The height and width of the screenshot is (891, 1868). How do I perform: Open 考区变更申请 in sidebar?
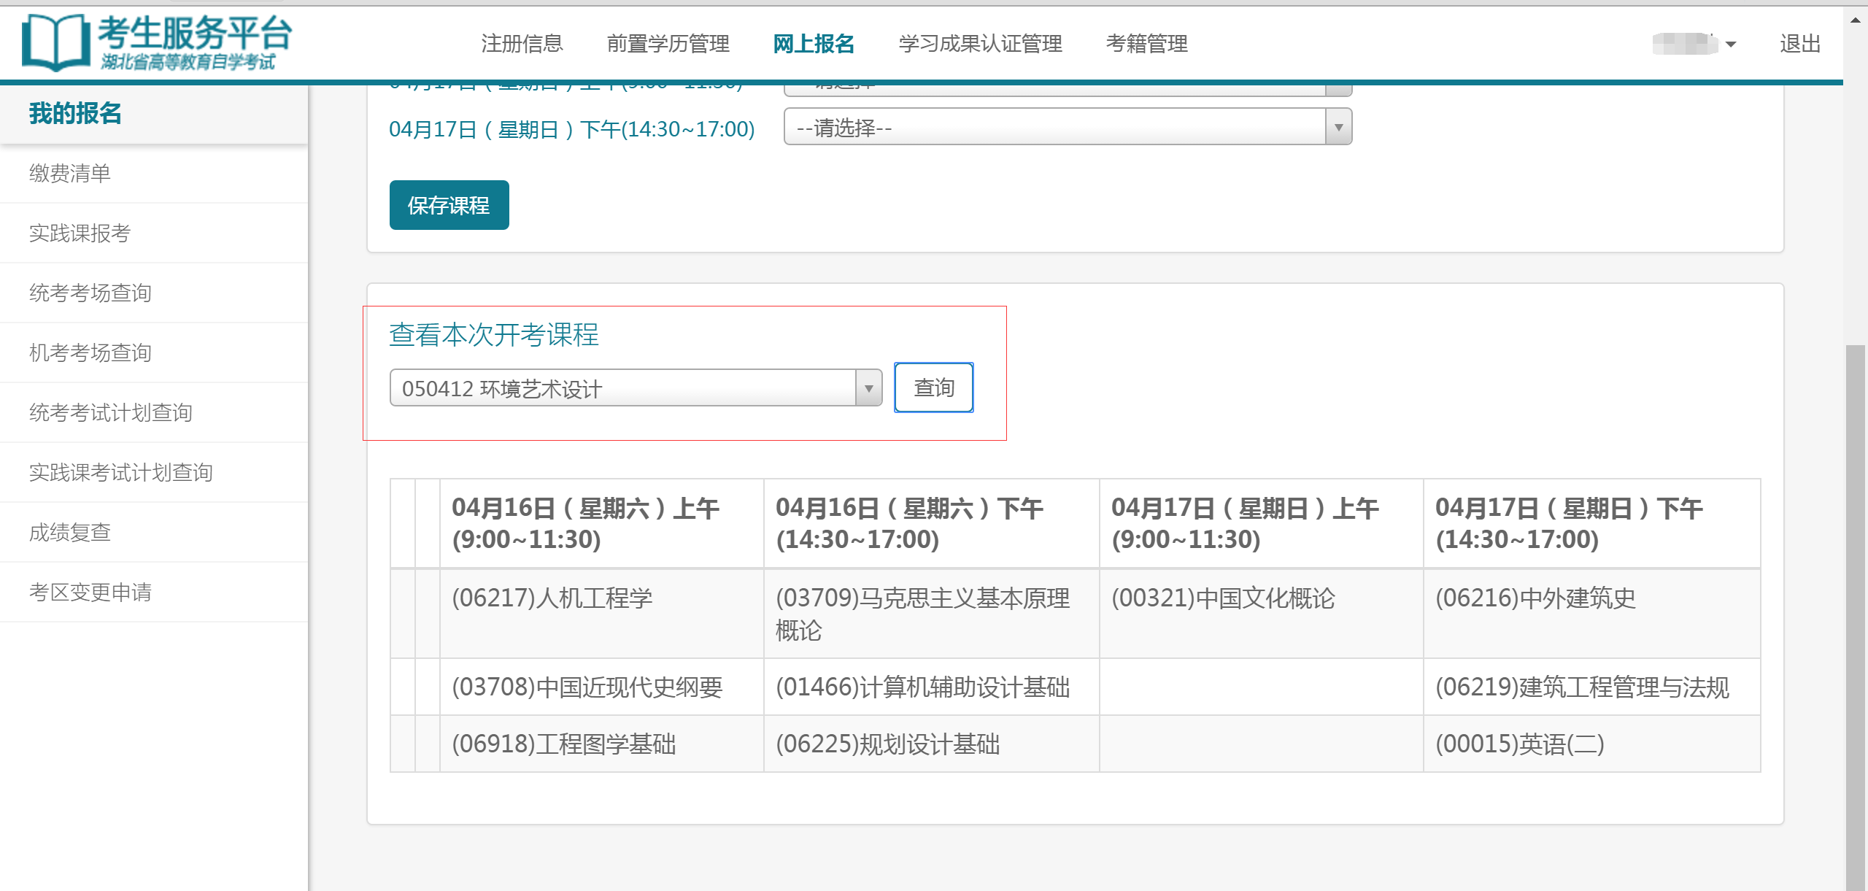pos(90,593)
